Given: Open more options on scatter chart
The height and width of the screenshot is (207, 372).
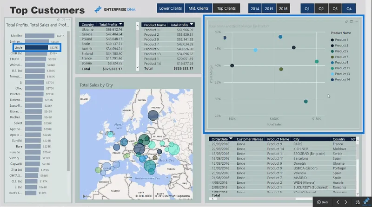Looking at the screenshot, I should [x=356, y=22].
